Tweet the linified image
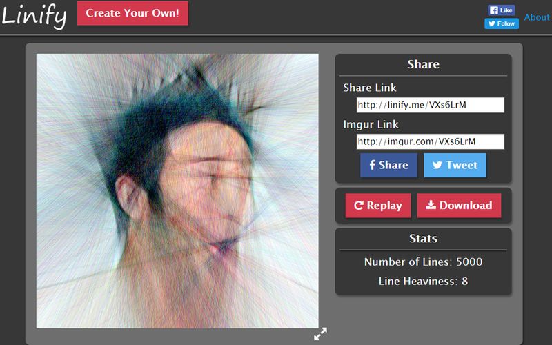This screenshot has height=345, width=552. (455, 165)
